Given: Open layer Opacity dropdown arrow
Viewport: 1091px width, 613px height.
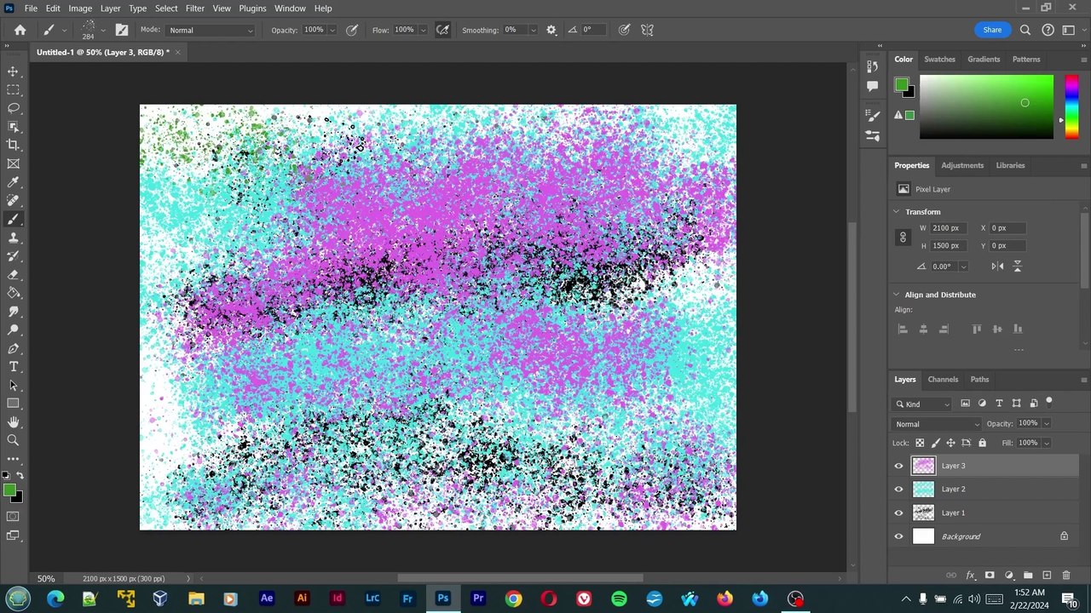Looking at the screenshot, I should [1047, 424].
